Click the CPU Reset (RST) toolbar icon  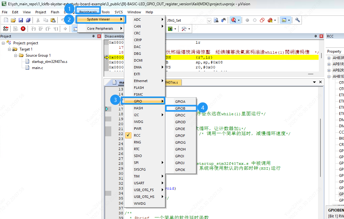point(6,28)
